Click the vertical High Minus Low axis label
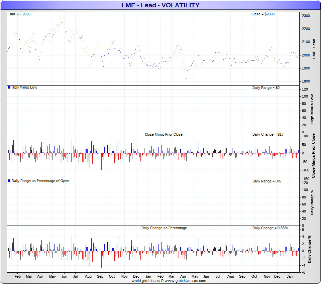The width and height of the screenshot is (321, 284). [312, 109]
